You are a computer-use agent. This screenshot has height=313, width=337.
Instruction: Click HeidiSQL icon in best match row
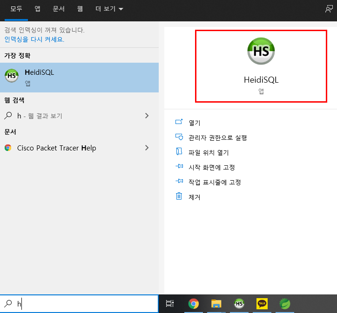(12, 76)
